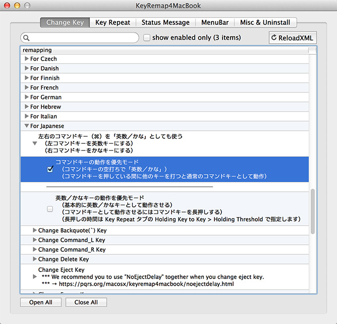Select the For German row label
The width and height of the screenshot is (337, 324).
(x=46, y=97)
